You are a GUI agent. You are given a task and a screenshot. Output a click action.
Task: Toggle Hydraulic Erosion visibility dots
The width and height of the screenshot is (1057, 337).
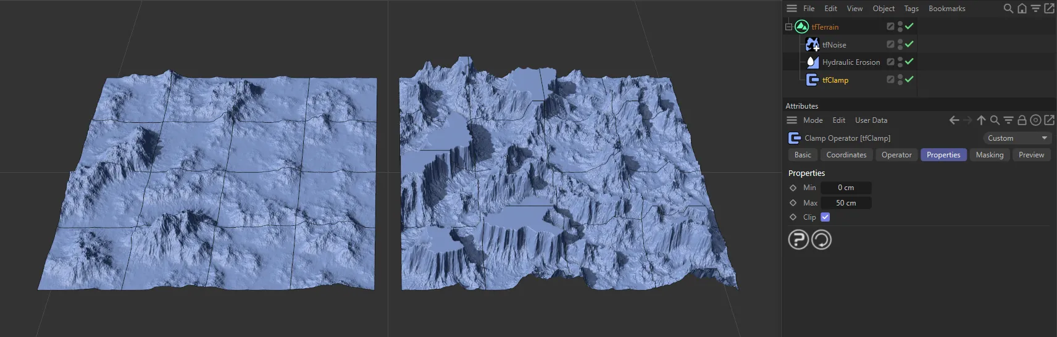tap(900, 62)
